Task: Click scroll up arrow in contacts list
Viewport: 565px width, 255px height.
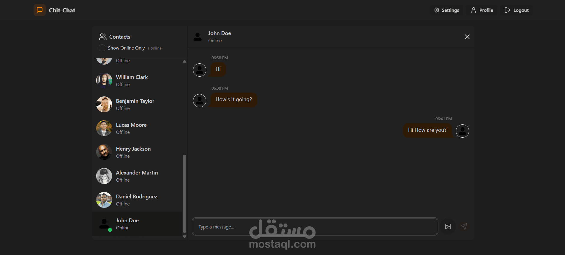Action: click(184, 61)
